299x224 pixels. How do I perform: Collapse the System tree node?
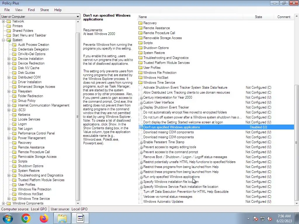pyautogui.click(x=3, y=40)
